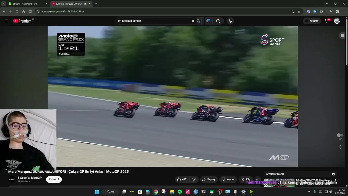Open the YouTube hamburger guide menu

[7, 21]
